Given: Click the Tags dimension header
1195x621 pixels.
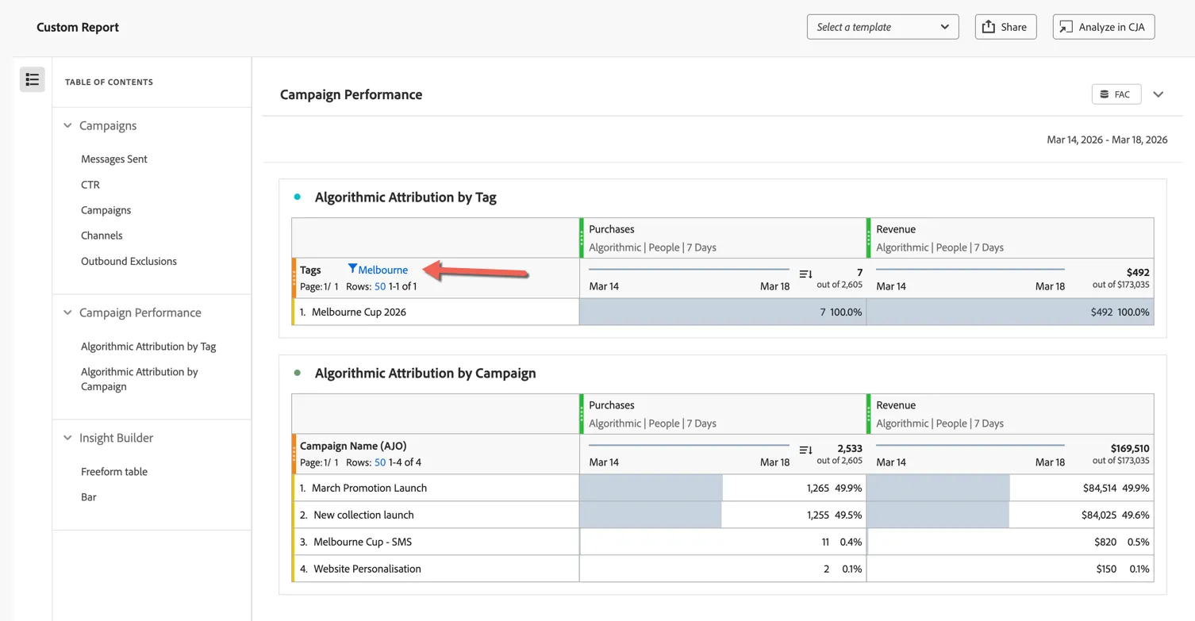Looking at the screenshot, I should click(x=310, y=270).
